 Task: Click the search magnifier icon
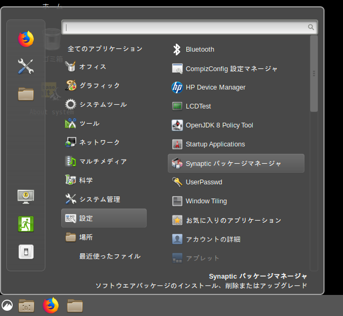tap(311, 27)
